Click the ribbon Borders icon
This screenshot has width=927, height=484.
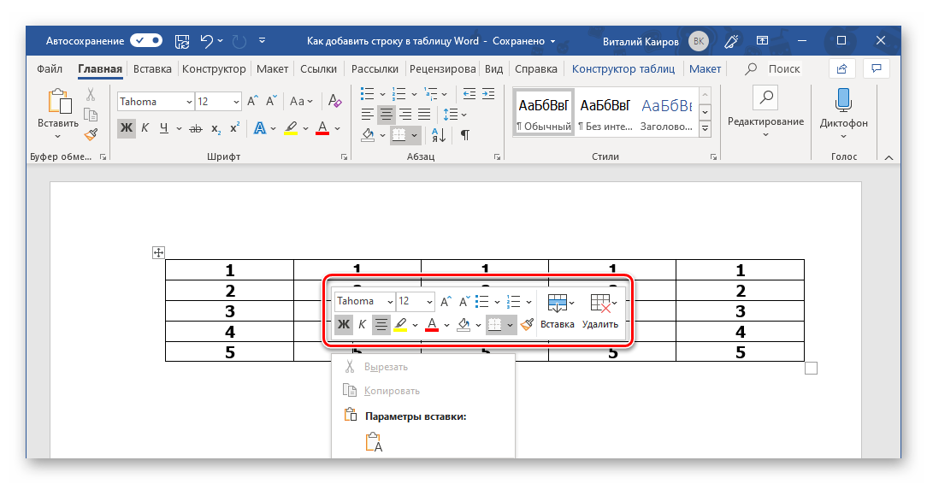399,135
